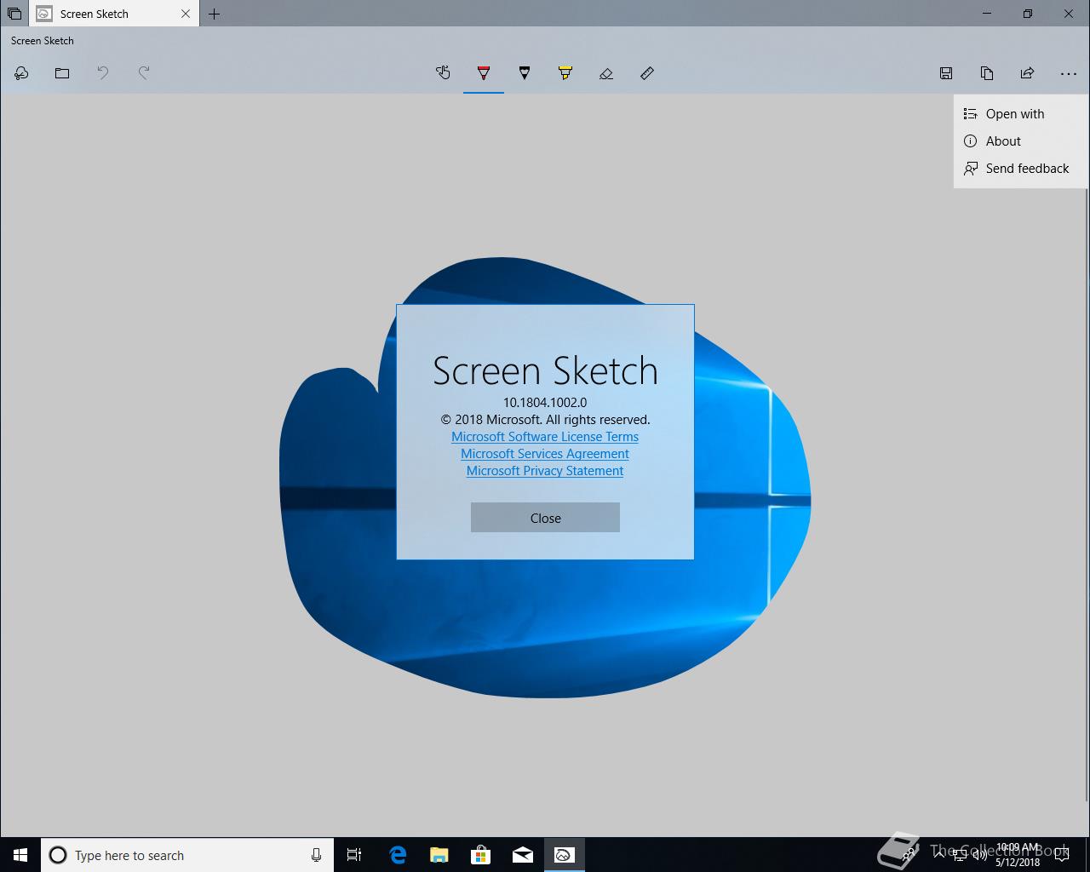The image size is (1090, 872).
Task: Choose About from the menu
Action: pyautogui.click(x=1021, y=141)
